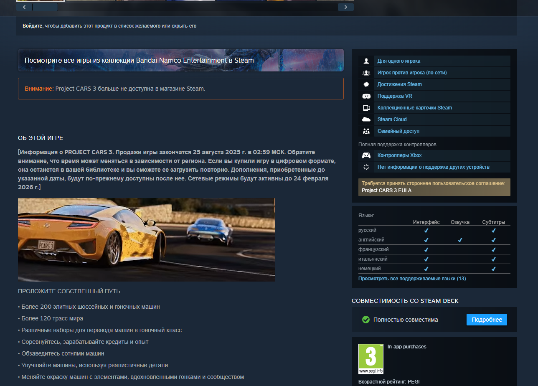
Task: Click the Steam Cloud icon
Action: [366, 119]
